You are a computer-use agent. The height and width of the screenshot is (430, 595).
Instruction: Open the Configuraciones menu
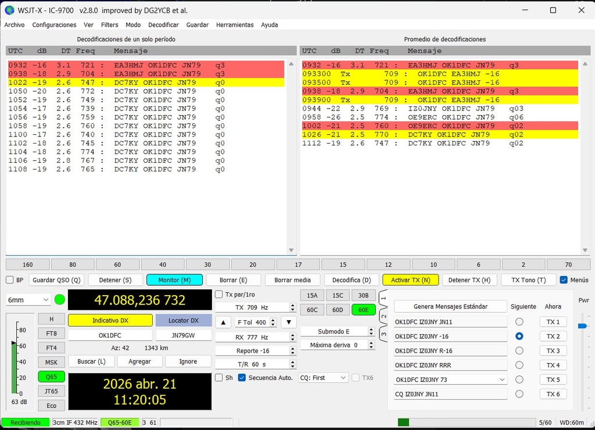[x=54, y=24]
